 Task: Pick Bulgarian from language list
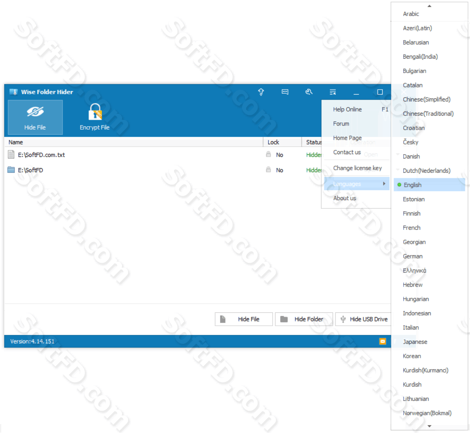429,71
